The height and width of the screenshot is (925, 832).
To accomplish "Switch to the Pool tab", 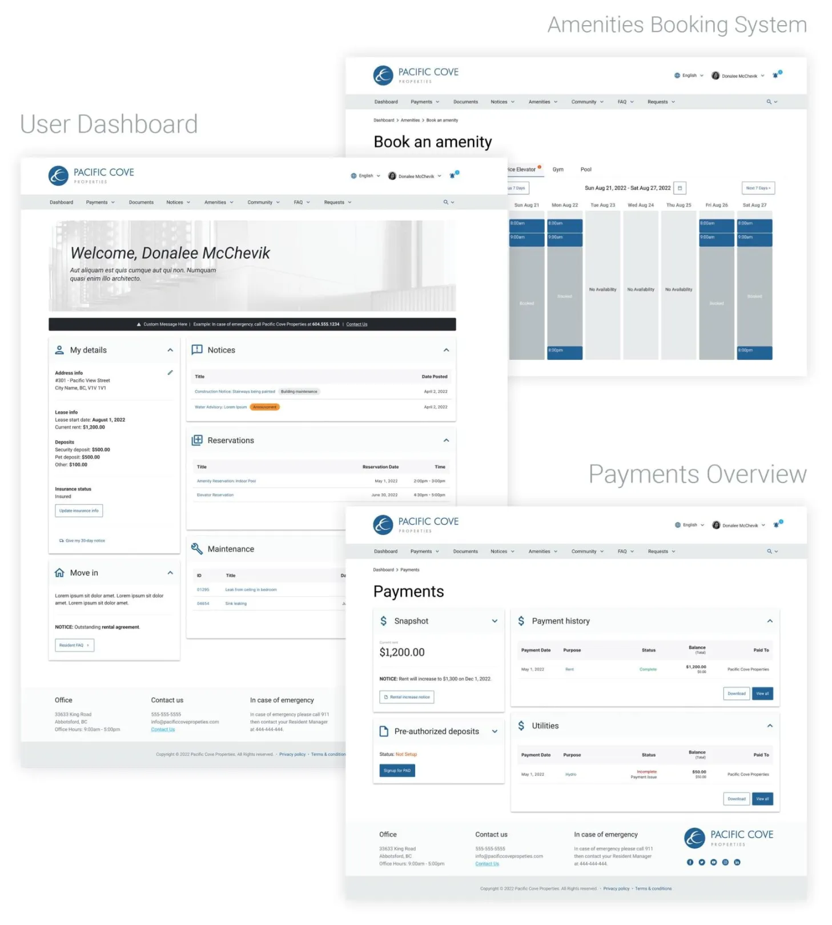I will pos(586,170).
